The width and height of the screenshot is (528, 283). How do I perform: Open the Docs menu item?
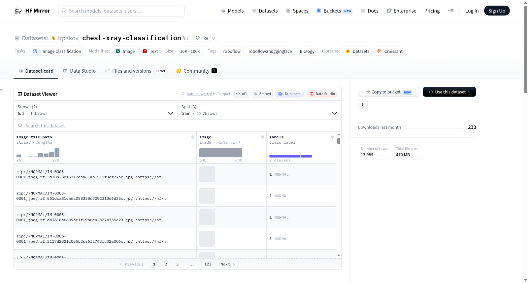coord(370,11)
